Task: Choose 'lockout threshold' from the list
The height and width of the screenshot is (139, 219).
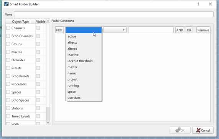Action: 80,61
